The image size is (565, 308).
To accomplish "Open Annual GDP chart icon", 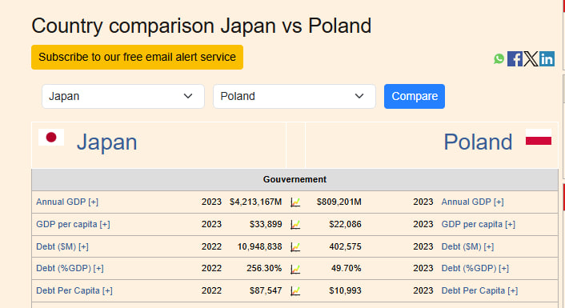I will click(295, 202).
